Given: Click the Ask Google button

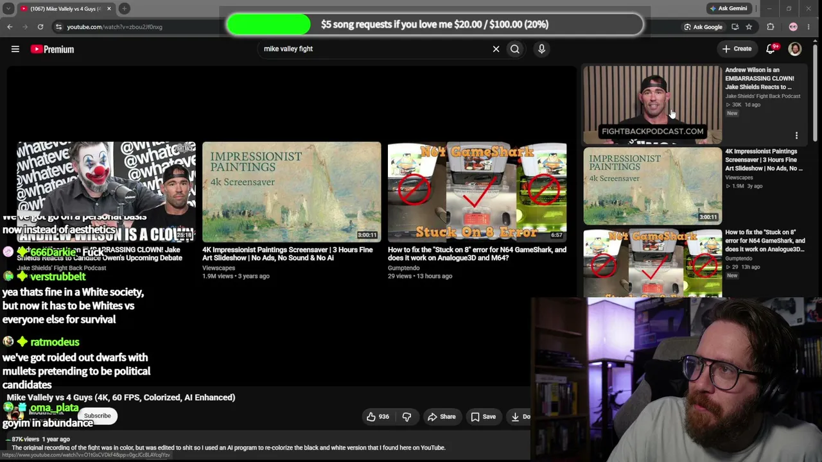Looking at the screenshot, I should tap(704, 27).
